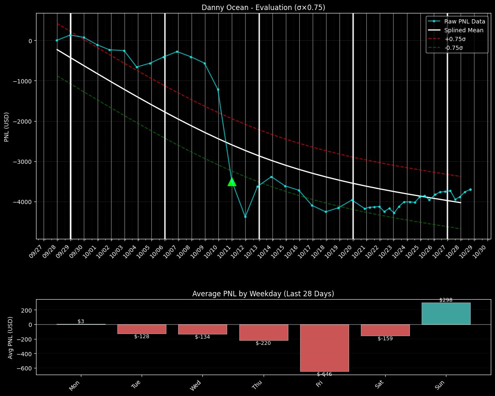Click the teal Sunday bar
495x396 pixels.
point(446,313)
